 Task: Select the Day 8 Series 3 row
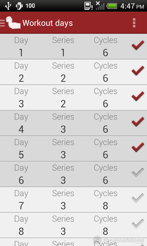coord(73,225)
